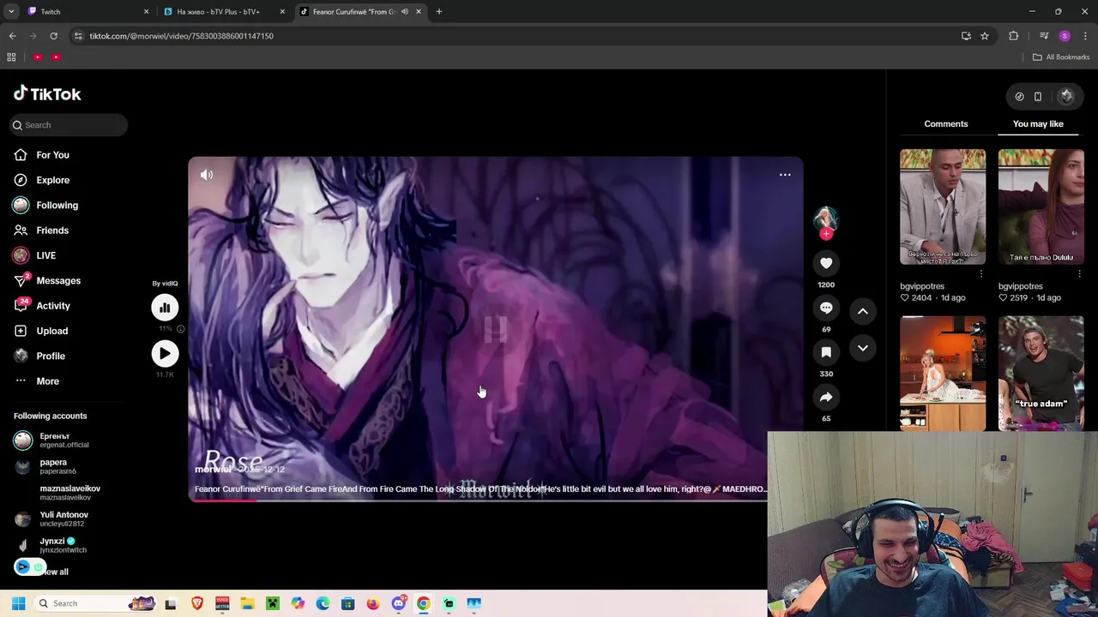Image resolution: width=1098 pixels, height=617 pixels.
Task: Open options for first bgvippotres video
Action: click(x=981, y=274)
